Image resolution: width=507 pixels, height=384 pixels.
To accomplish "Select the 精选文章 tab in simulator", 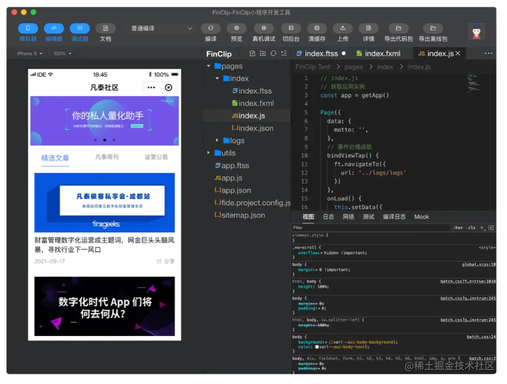I will 55,158.
